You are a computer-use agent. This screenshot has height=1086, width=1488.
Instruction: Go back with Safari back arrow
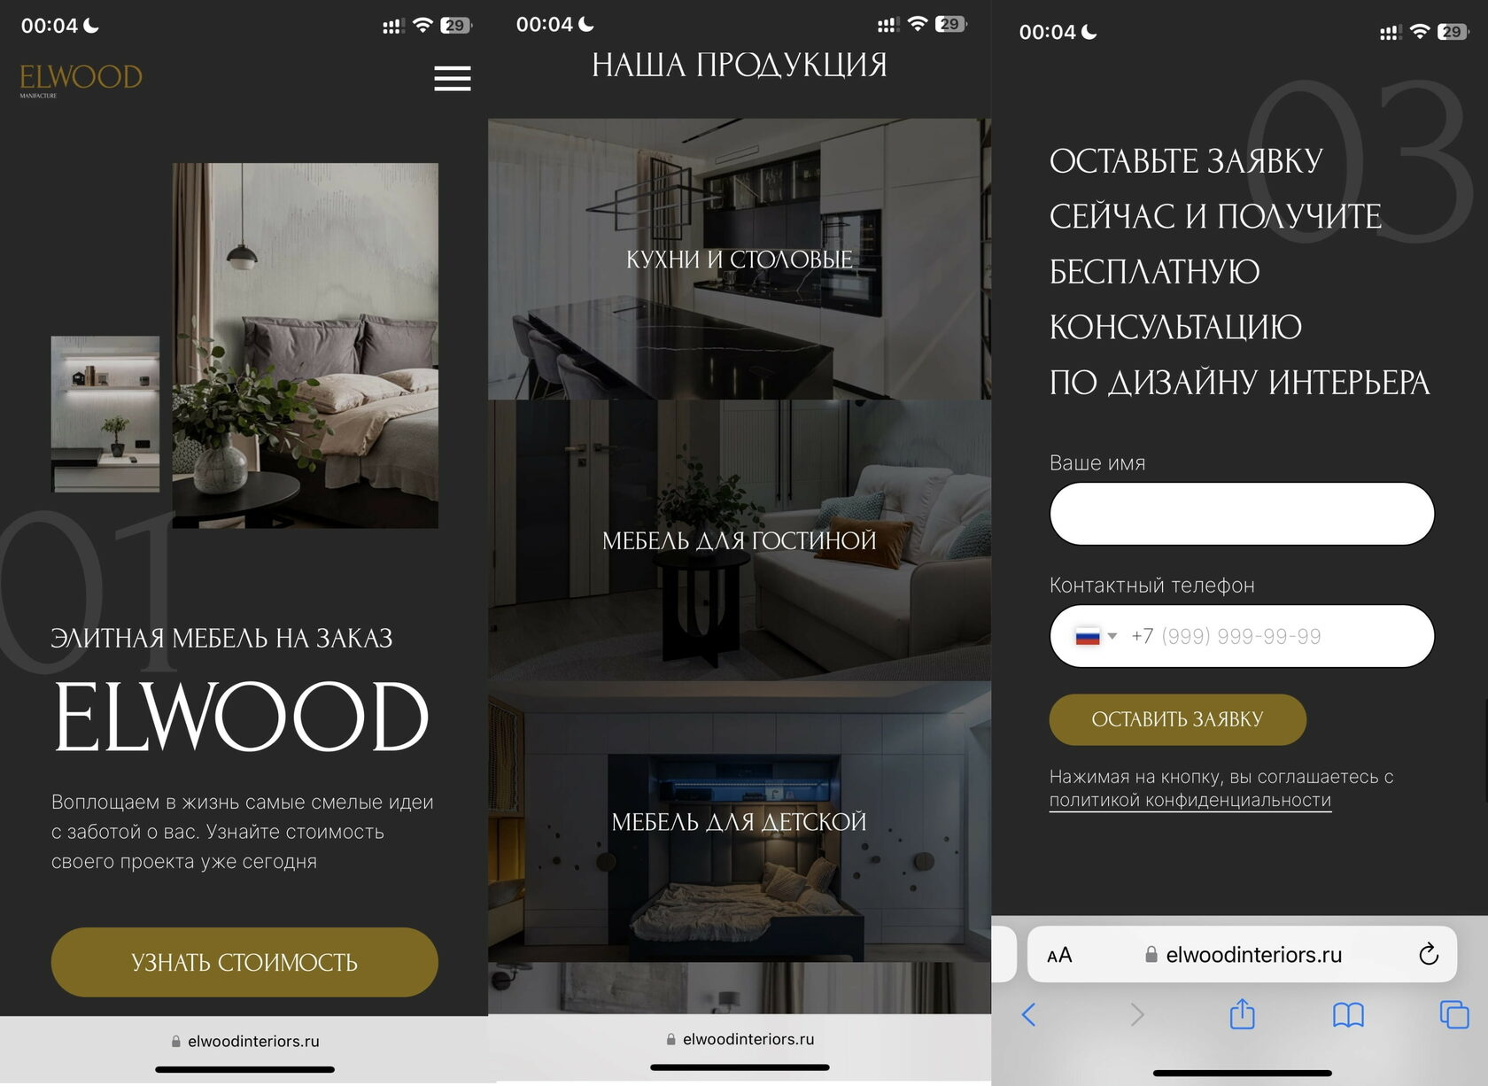tap(1028, 1014)
